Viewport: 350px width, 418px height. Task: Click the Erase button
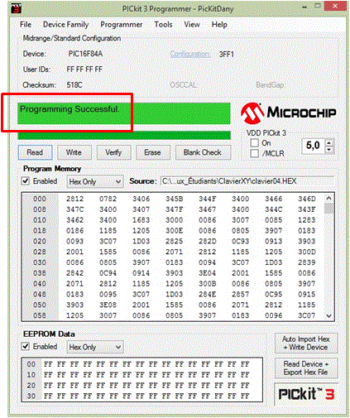(x=152, y=152)
